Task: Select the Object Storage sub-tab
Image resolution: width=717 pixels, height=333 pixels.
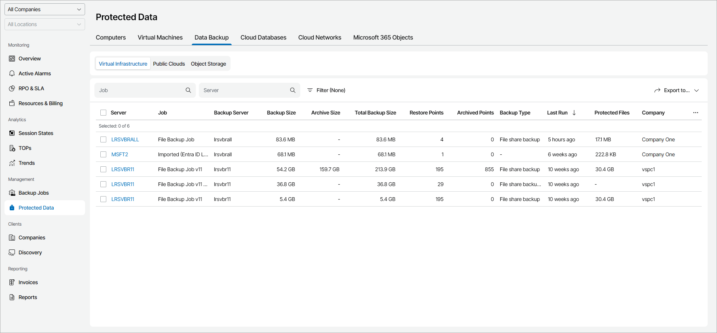Action: 208,64
